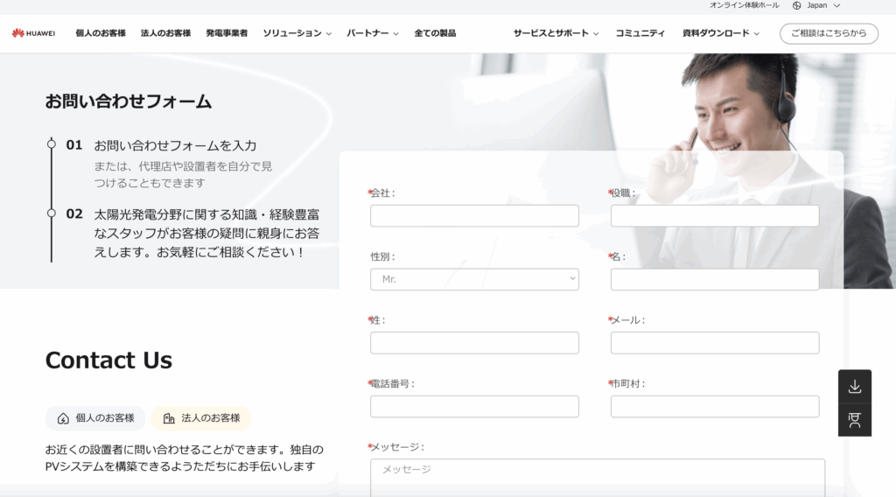The image size is (896, 497).
Task: Click the building icon in 法人のお客様 tab
Action: [169, 419]
